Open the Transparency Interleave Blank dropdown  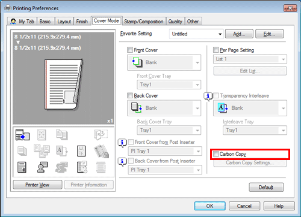[x=250, y=108]
